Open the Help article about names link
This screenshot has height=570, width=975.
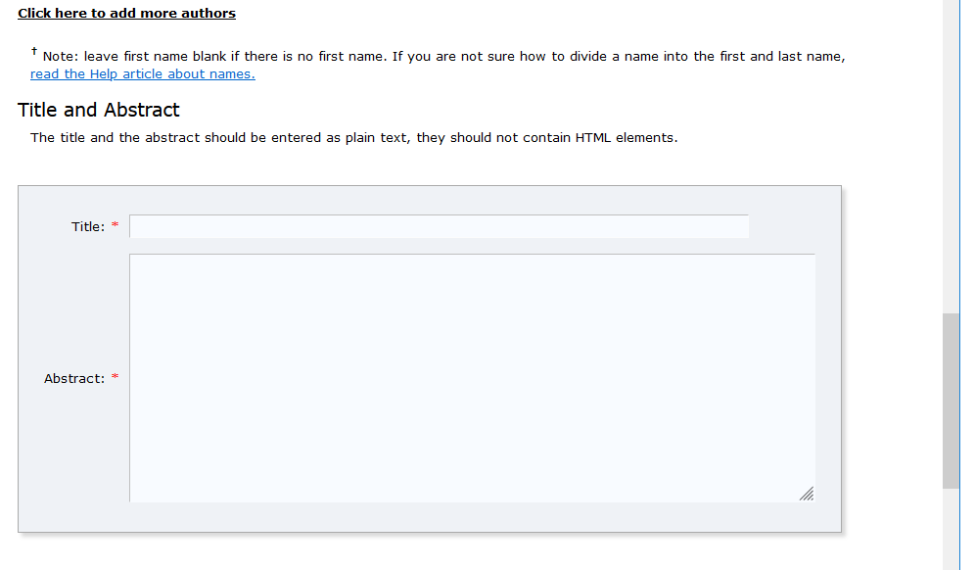point(142,74)
